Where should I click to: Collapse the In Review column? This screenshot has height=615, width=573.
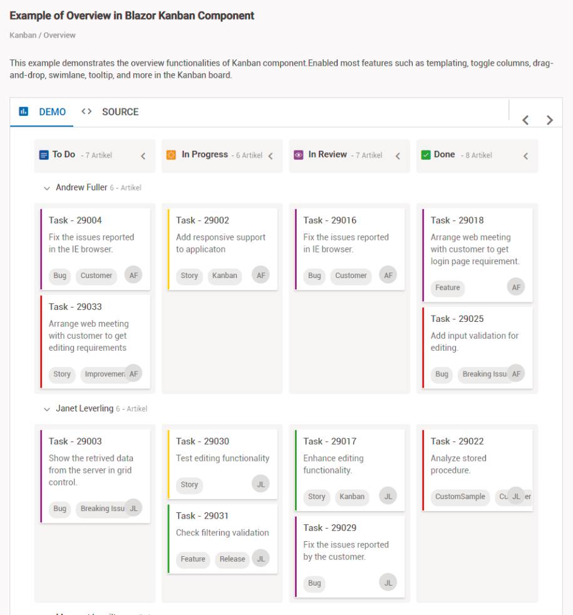point(398,156)
